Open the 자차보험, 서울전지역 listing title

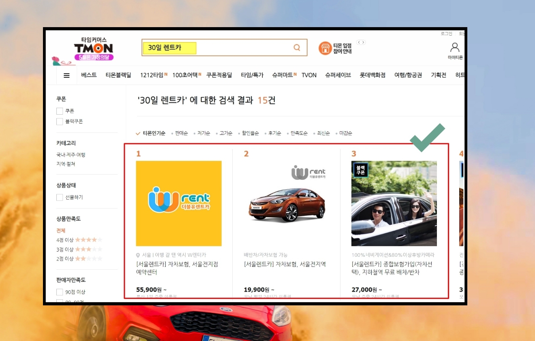click(285, 264)
